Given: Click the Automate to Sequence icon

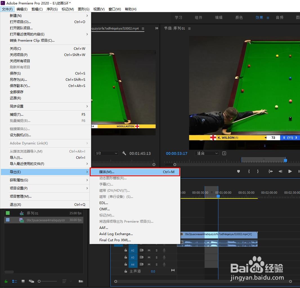Looking at the screenshot, I should point(81,281).
